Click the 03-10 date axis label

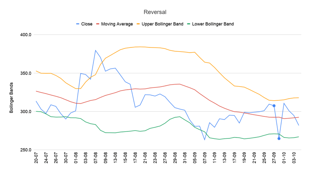point(294,158)
